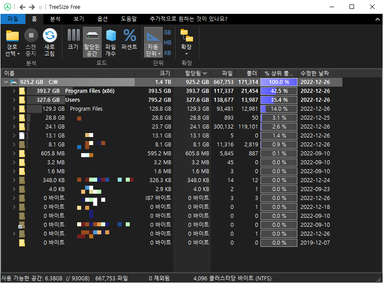383x283 pixels.
Task: Expand the 24.1 GB folder row
Action: pos(14,127)
